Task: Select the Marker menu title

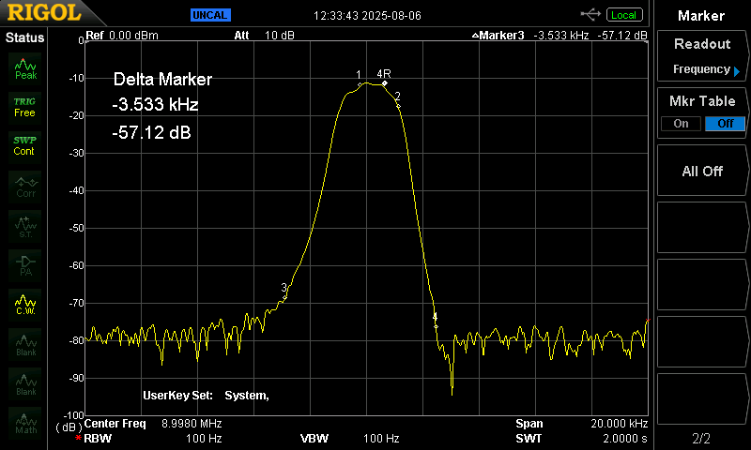Action: point(701,16)
